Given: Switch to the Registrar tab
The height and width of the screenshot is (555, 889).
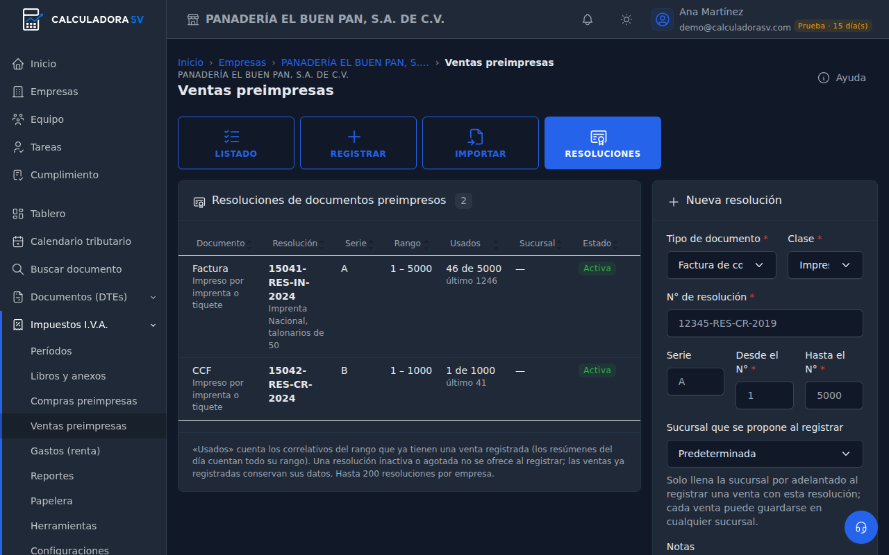Looking at the screenshot, I should click(358, 143).
